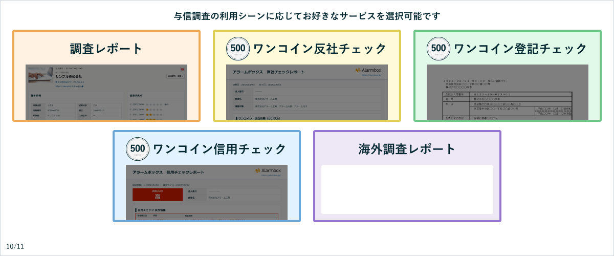614x256 pixels.
Task: Click the 500 coin icon beside ワンコイン信用チェック
Action: (139, 149)
